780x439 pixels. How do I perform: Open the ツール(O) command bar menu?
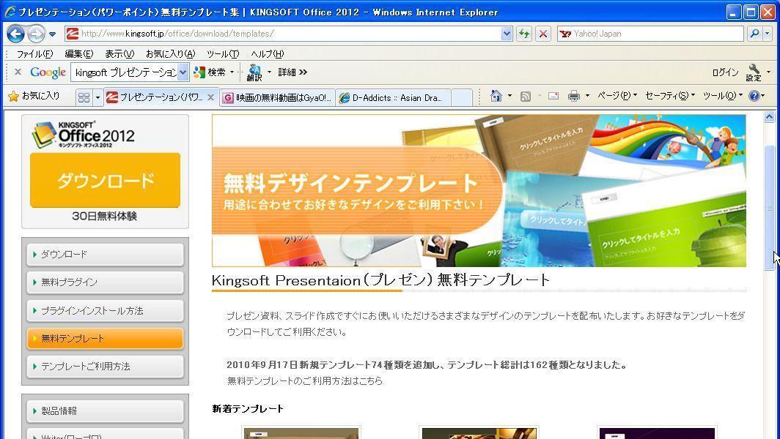click(x=722, y=96)
